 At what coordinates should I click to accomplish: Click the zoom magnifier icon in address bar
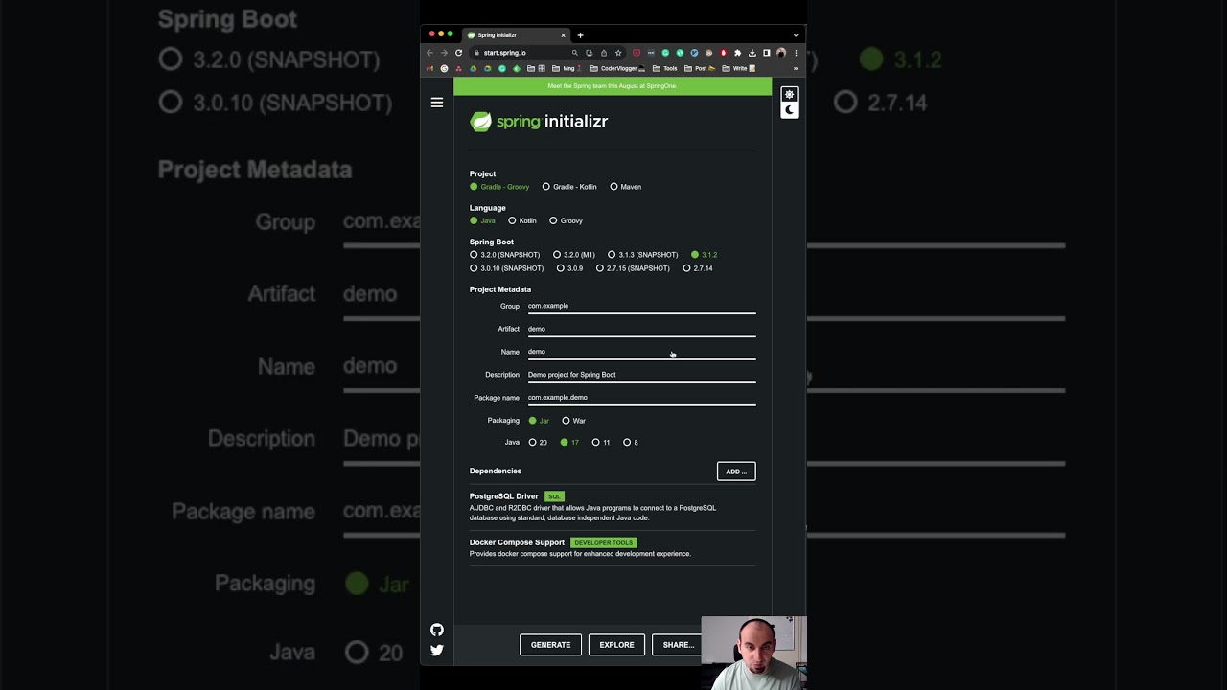575,53
